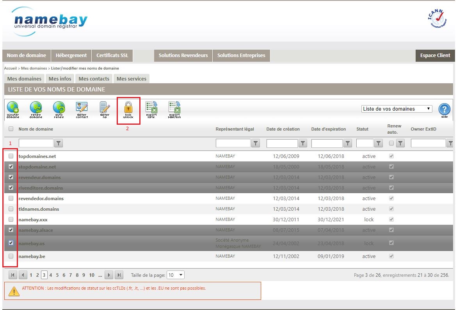Click the renew domaine icon
Image resolution: width=457 pixels, height=310 pixels.
[36, 109]
